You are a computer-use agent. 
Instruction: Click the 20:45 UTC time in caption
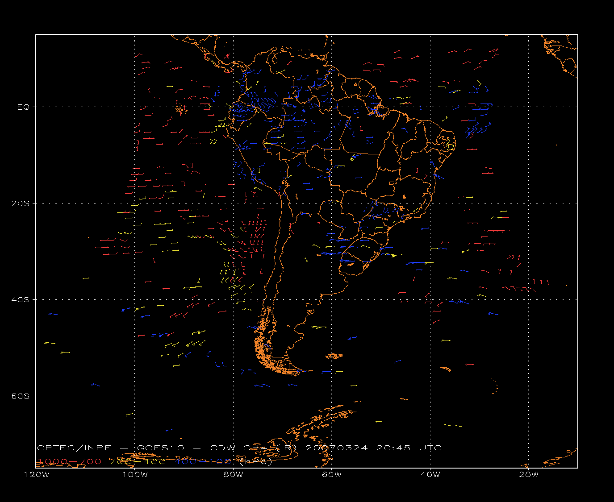409,448
